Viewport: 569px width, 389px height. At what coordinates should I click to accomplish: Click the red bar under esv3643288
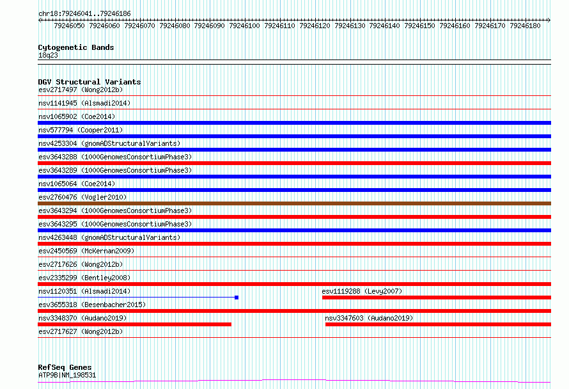coord(294,163)
